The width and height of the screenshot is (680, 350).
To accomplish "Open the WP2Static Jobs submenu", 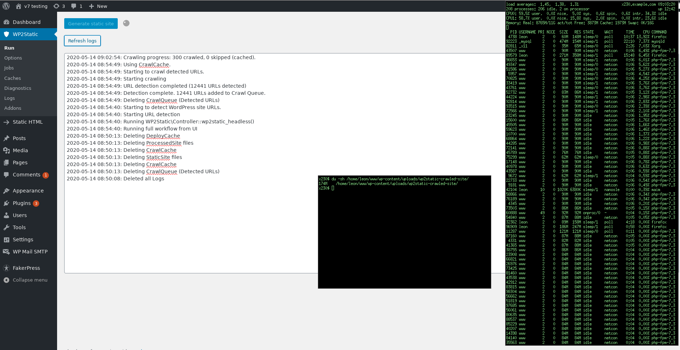I will (9, 68).
